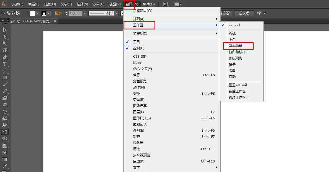Viewport: 329px width, 172px height.
Task: Select the Pen tool
Action: click(x=5, y=57)
